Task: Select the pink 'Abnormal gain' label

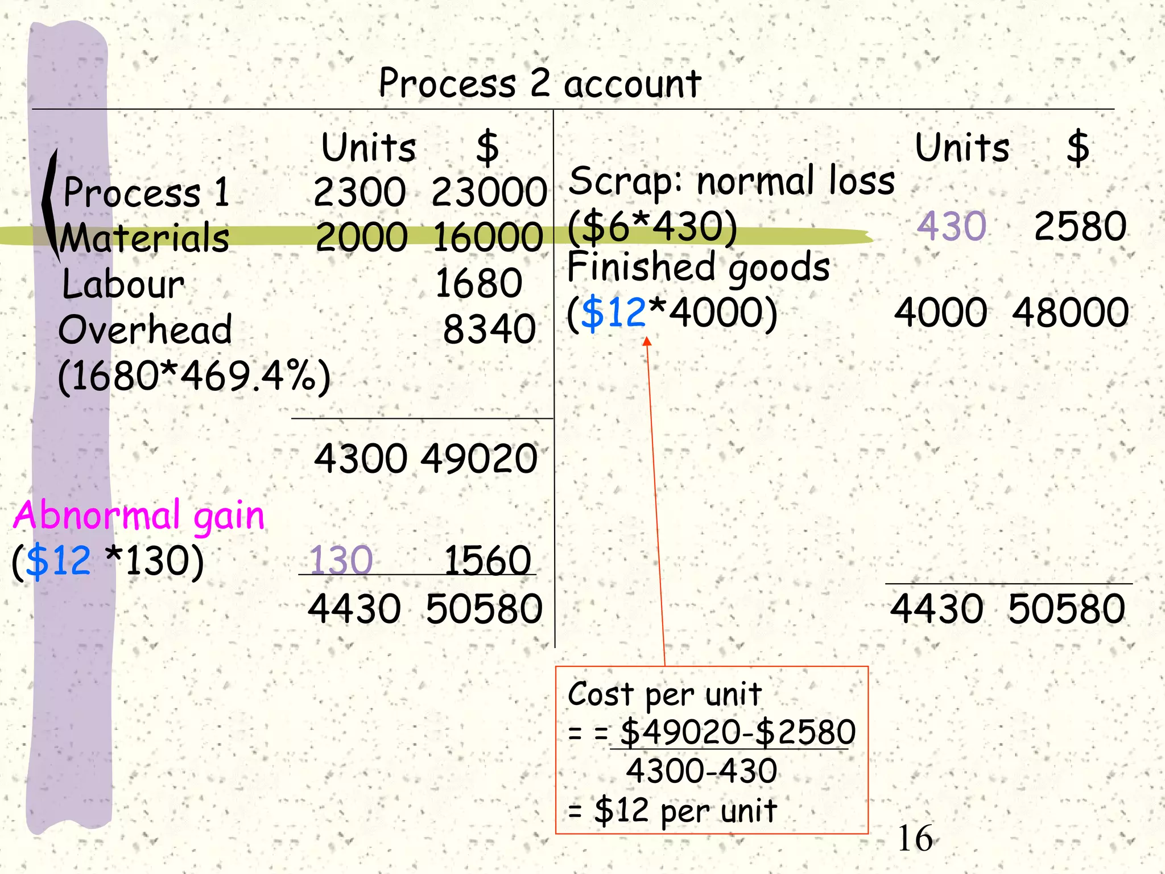Action: coord(139,516)
